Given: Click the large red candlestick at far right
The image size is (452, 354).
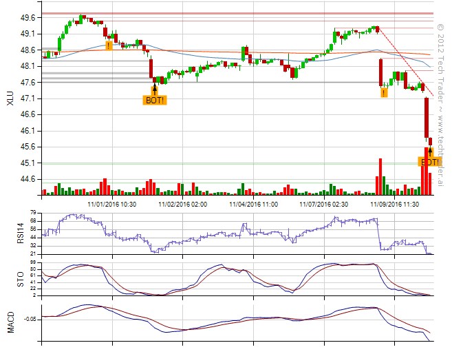Looking at the screenshot, I should 427,118.
